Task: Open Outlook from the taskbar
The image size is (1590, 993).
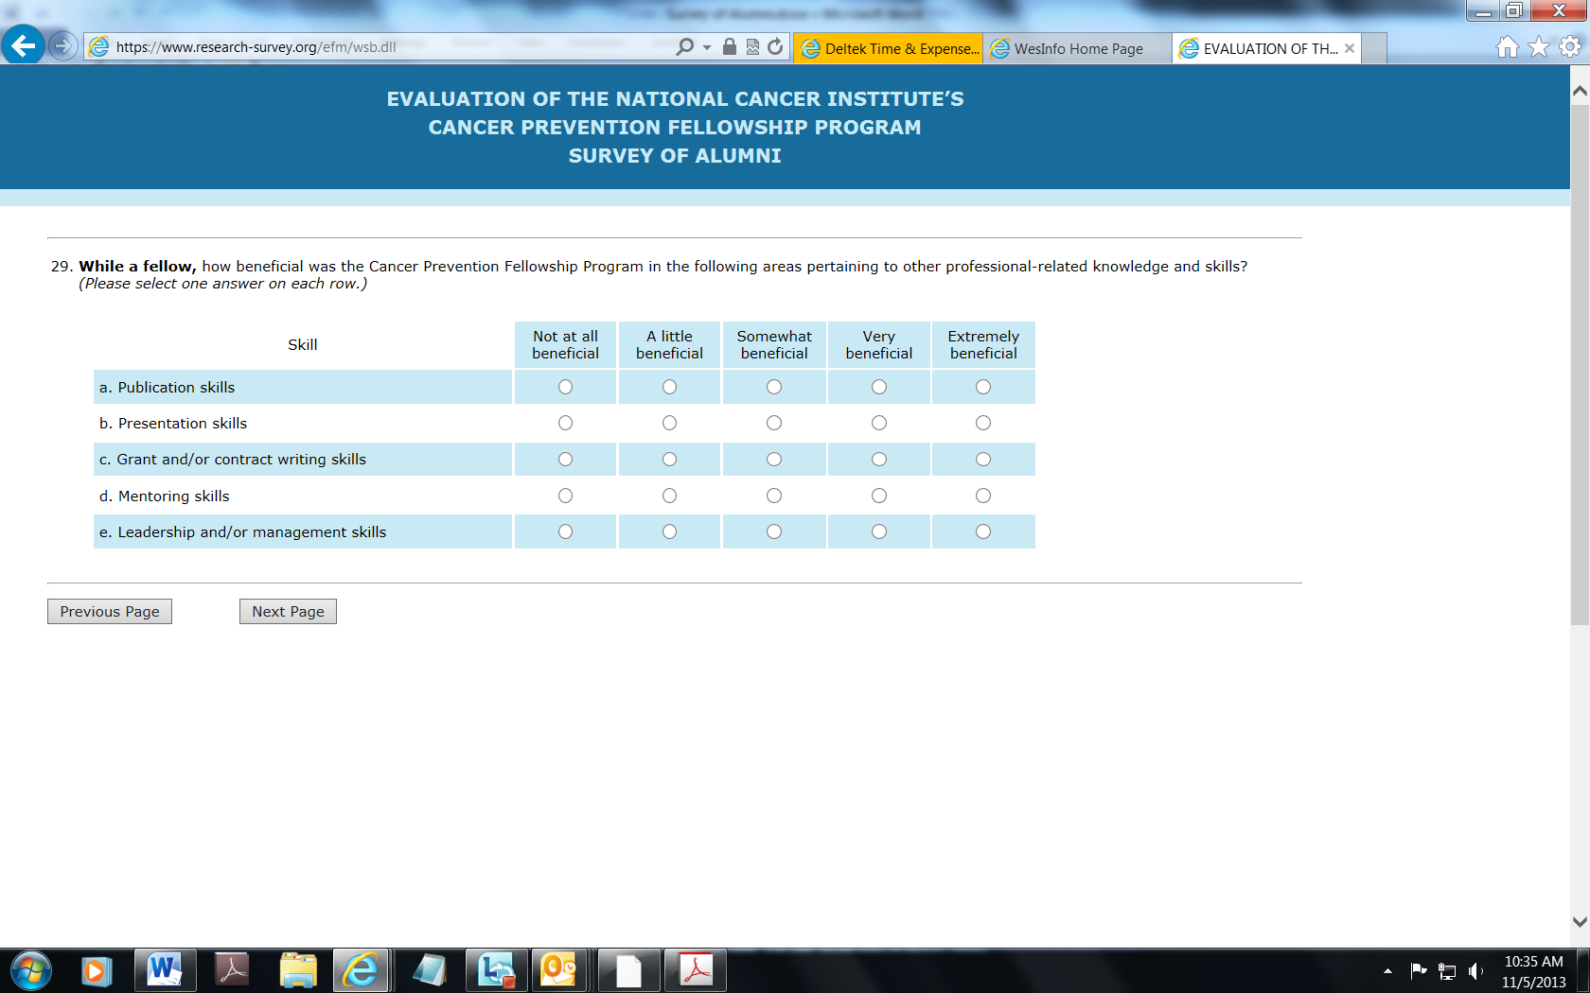Action: (558, 970)
